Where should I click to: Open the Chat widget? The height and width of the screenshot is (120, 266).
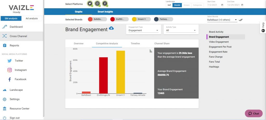(254, 114)
